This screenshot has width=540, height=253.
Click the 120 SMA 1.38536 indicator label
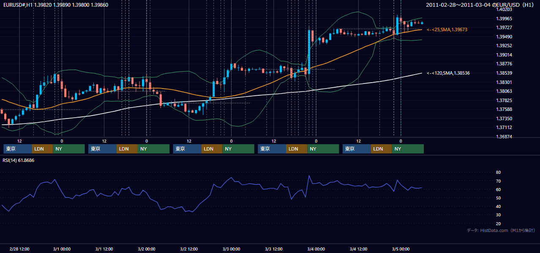(448, 73)
